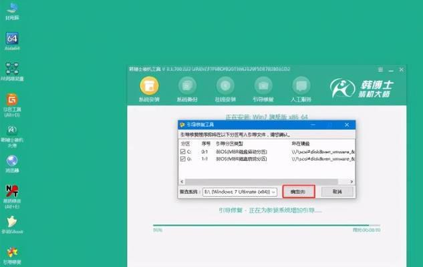This screenshot has width=423, height=267.
Task: Click the 引导修复 status message below the dialog
Action: (x=270, y=210)
